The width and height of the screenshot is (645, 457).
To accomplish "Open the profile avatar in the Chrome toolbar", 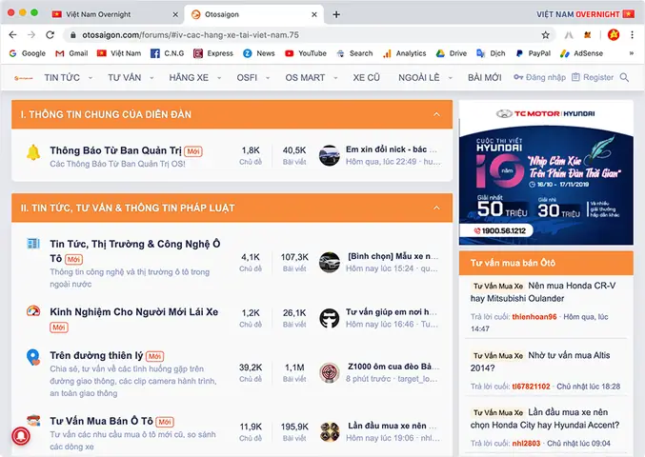I will tap(614, 35).
